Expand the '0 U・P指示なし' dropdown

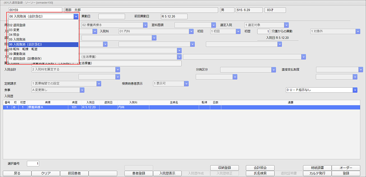(x=355, y=90)
